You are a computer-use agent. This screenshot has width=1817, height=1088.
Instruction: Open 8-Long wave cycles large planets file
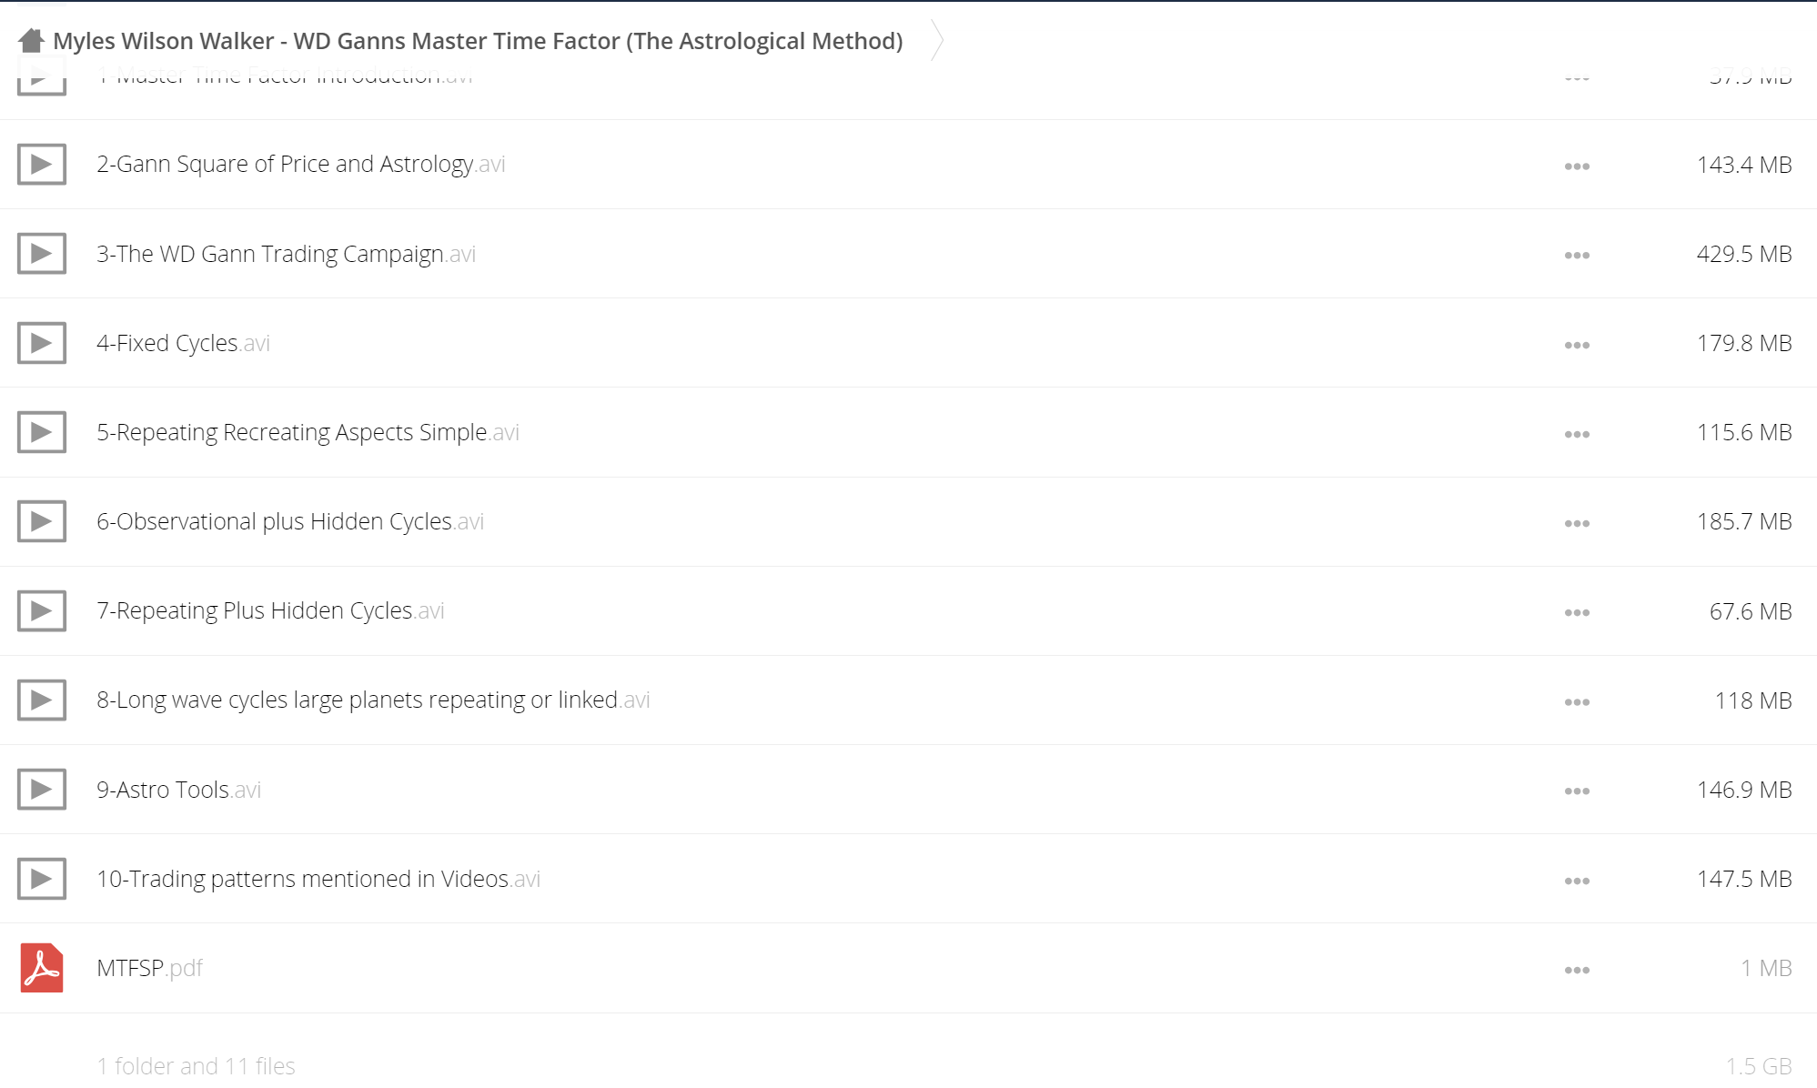click(373, 700)
